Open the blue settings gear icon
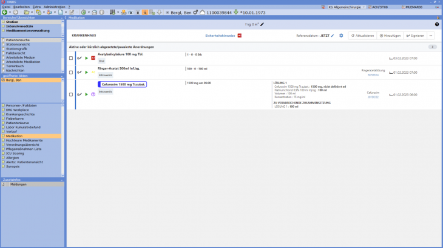443x248 pixels. pos(341,36)
